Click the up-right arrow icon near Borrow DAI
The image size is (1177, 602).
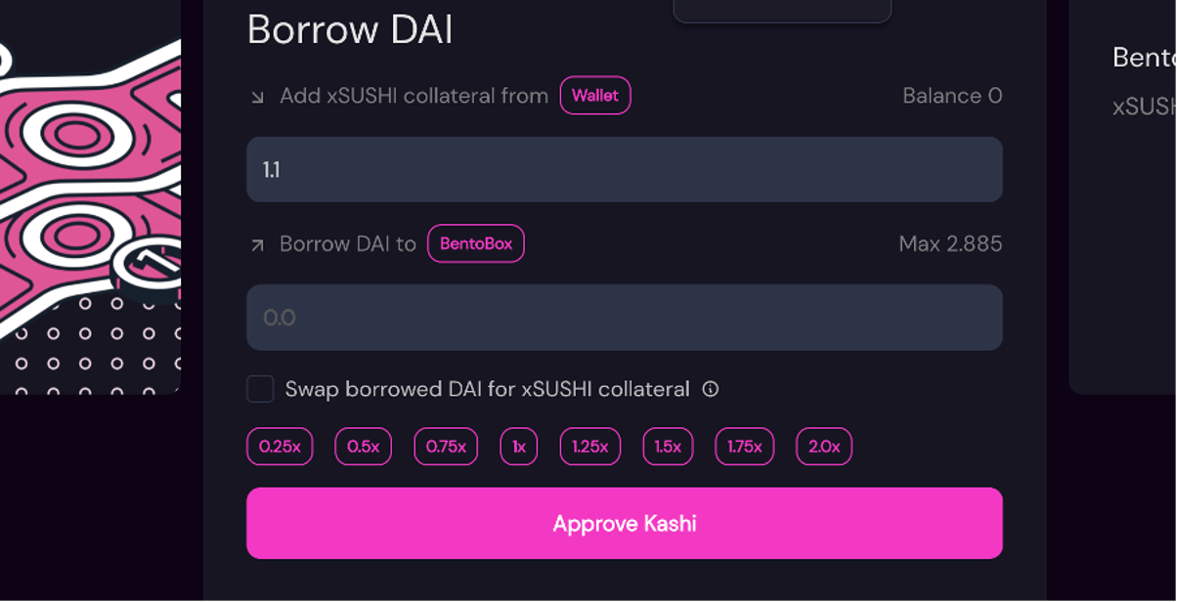pos(257,244)
